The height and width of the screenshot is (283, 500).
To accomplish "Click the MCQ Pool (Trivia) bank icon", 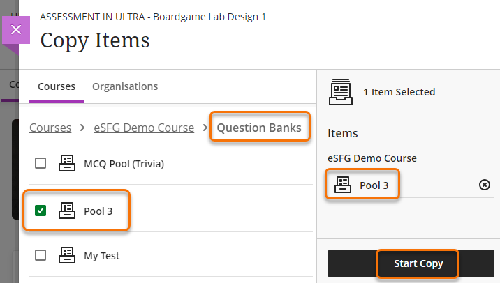I will click(x=67, y=163).
